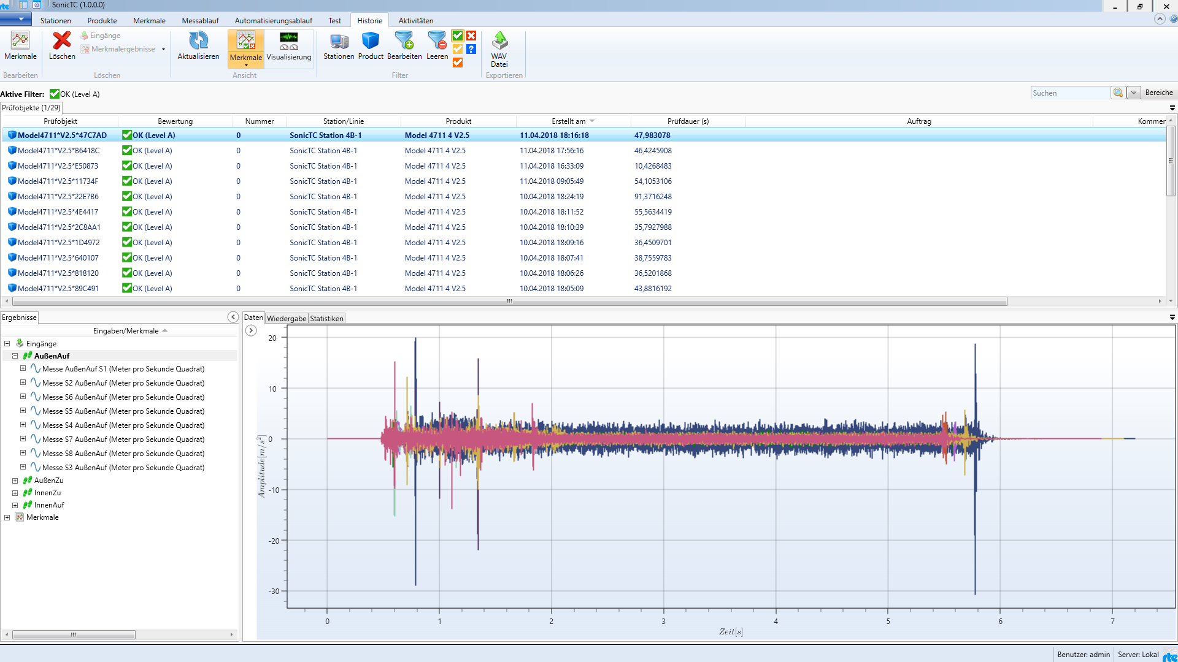Sort by the Prüfdauer (s) column header
This screenshot has height=662, width=1178.
688,121
